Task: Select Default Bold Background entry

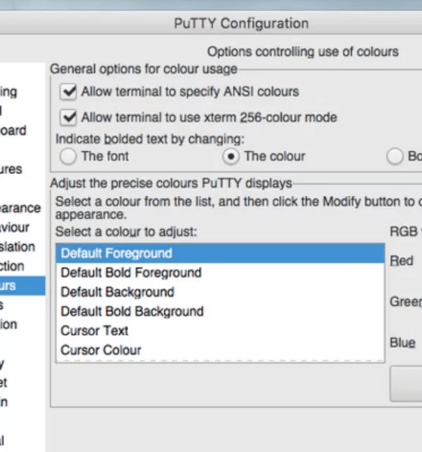Action: (x=220, y=311)
